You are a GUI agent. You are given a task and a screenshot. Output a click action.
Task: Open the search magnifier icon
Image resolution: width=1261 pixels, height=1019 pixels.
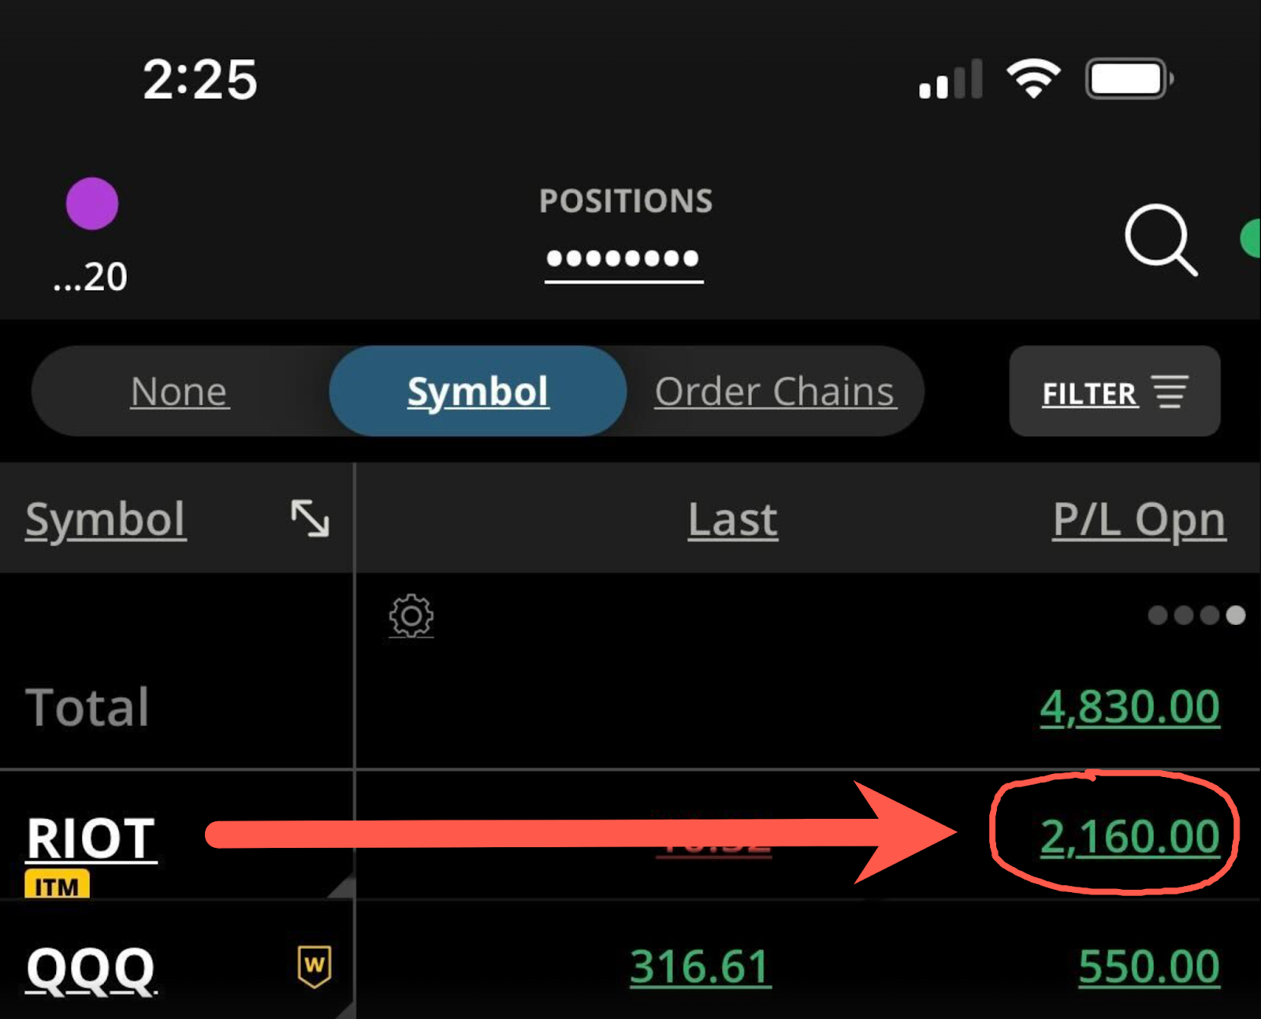(1159, 240)
